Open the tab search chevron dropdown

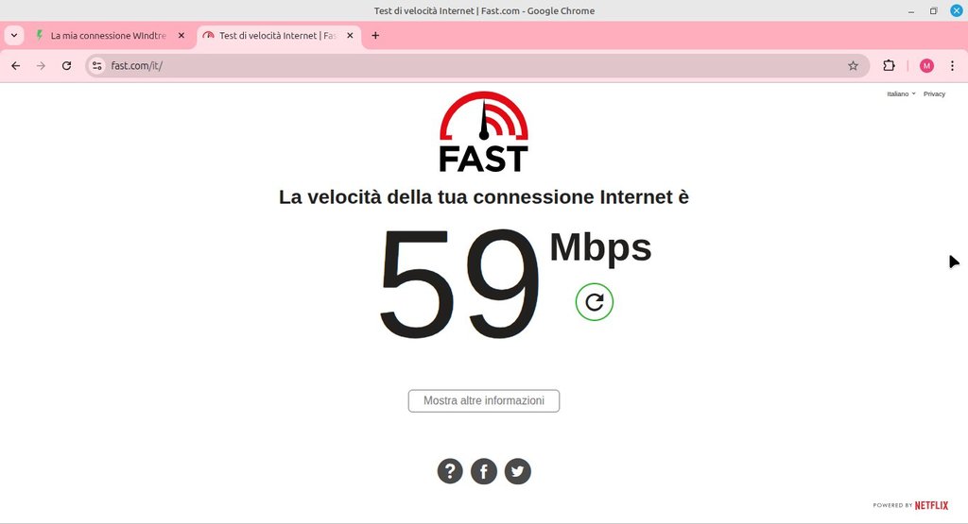point(14,36)
